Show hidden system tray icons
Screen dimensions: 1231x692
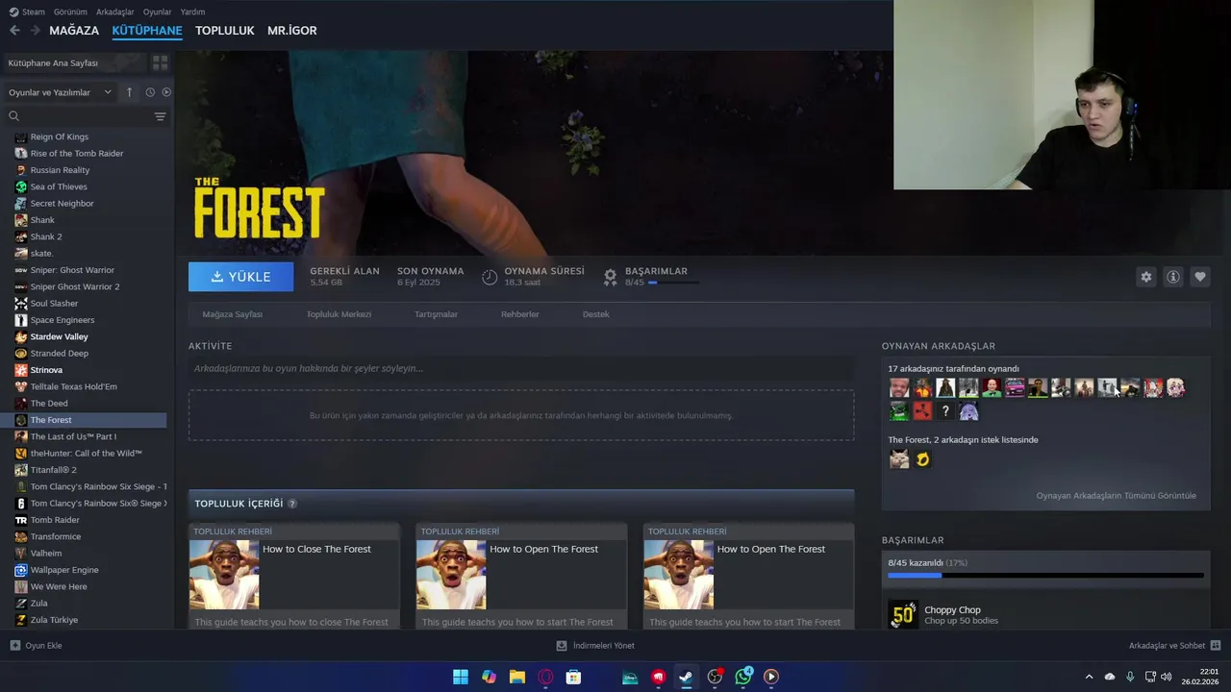[1089, 677]
